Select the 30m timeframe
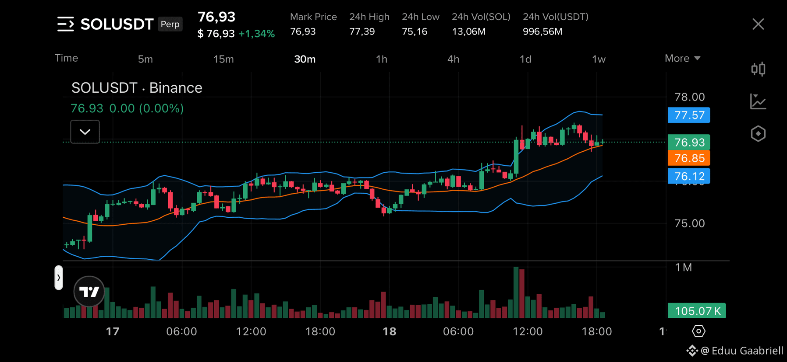Image resolution: width=787 pixels, height=362 pixels. tap(305, 59)
